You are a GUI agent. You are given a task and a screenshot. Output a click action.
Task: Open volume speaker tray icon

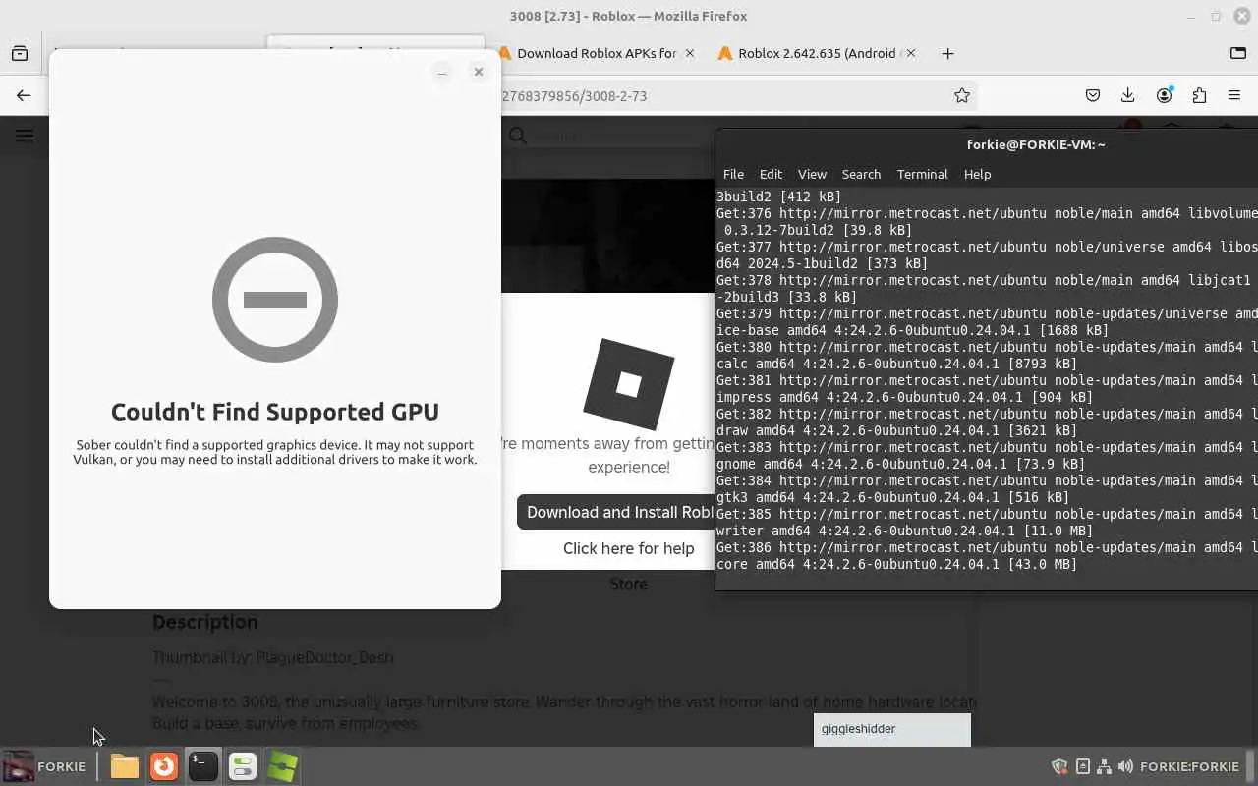point(1126,766)
